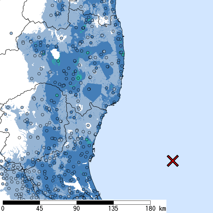Image resolution: width=213 pixels, height=213 pixels.
Task: Click the "180 km" scale label
Action: pos(156,209)
